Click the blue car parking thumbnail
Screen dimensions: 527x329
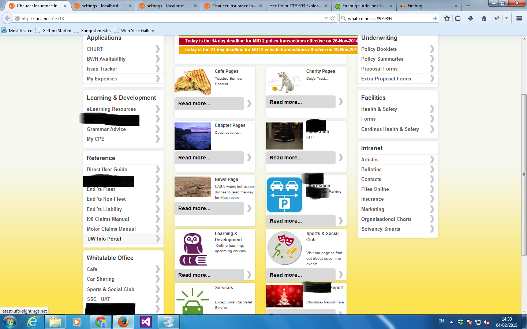[x=284, y=195]
